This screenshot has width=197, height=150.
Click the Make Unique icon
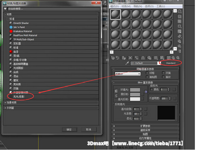[143, 58]
